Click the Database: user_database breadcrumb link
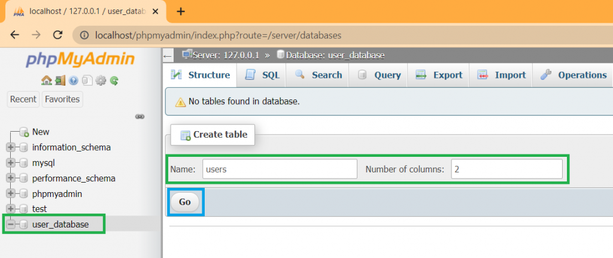 click(335, 55)
